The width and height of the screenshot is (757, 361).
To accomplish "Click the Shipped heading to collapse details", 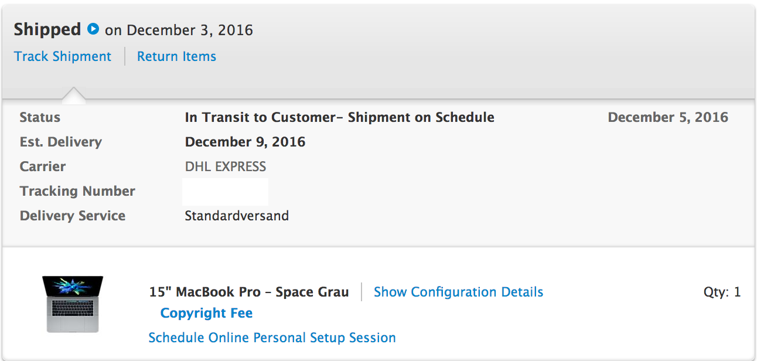I will pyautogui.click(x=47, y=29).
